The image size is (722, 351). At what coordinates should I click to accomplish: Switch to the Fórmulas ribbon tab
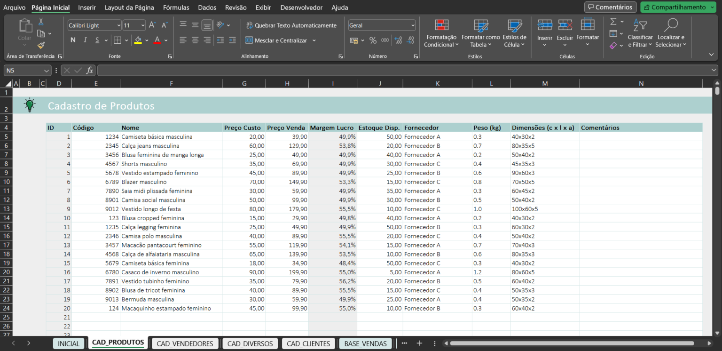click(x=176, y=8)
